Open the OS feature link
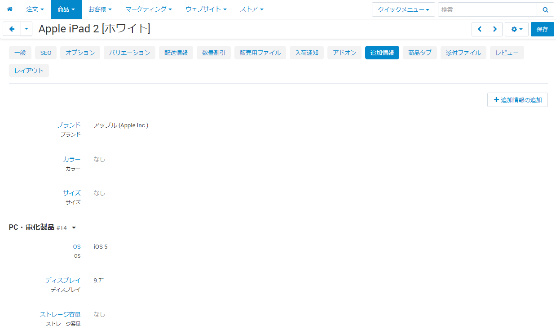556x335 pixels. coord(77,246)
